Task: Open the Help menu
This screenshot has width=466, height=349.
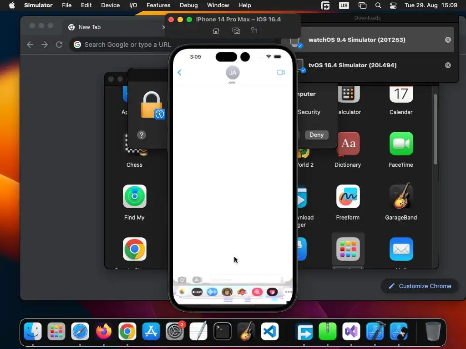Action: [244, 5]
